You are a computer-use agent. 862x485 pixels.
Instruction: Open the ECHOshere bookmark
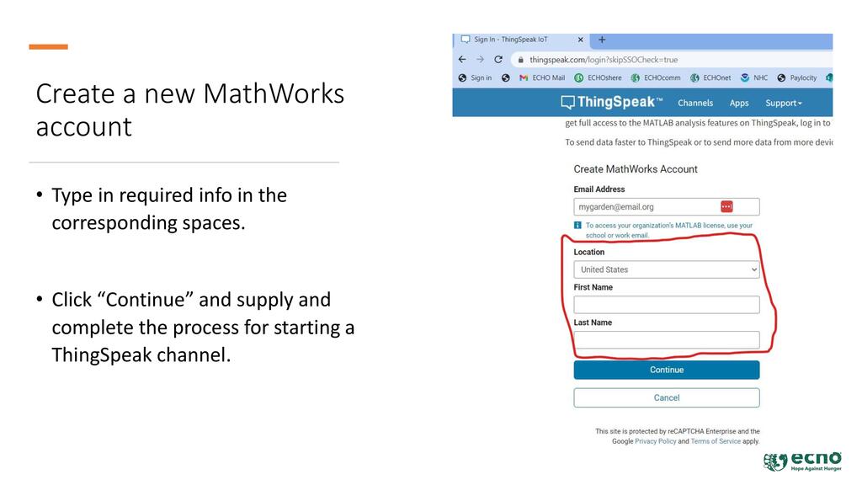tap(598, 78)
